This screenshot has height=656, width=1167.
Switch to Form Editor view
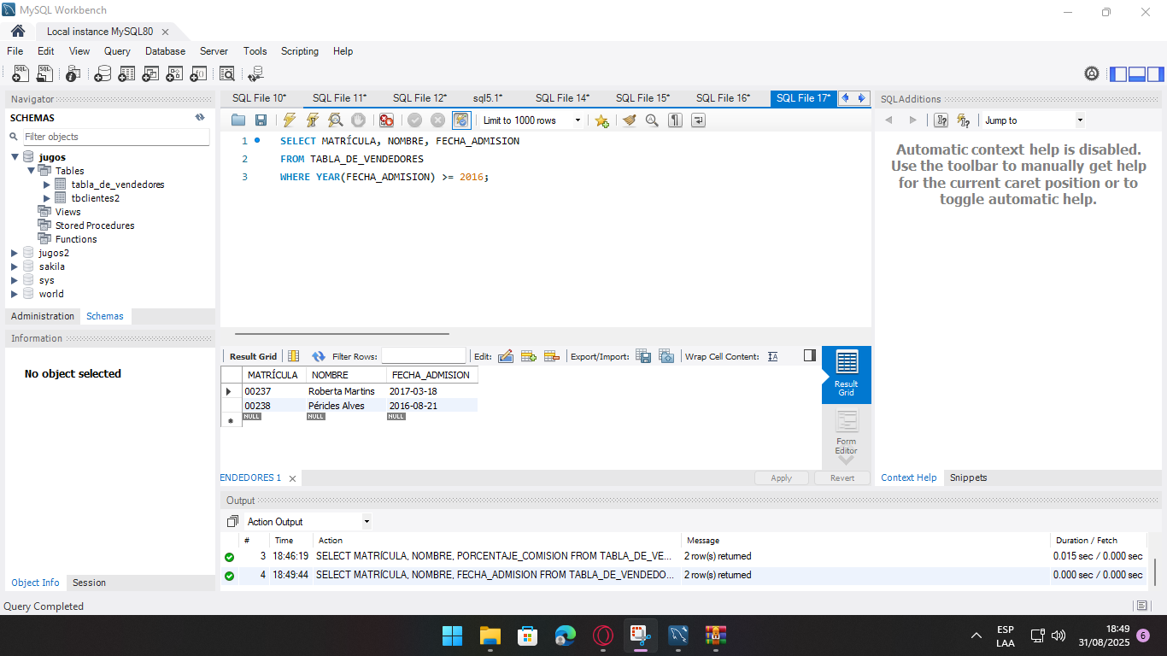click(x=847, y=433)
